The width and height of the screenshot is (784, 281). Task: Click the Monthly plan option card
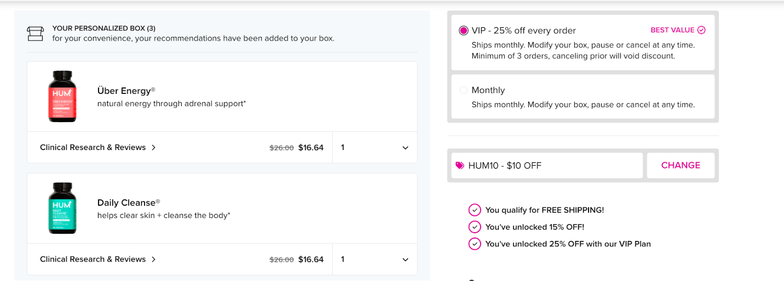[x=582, y=97]
